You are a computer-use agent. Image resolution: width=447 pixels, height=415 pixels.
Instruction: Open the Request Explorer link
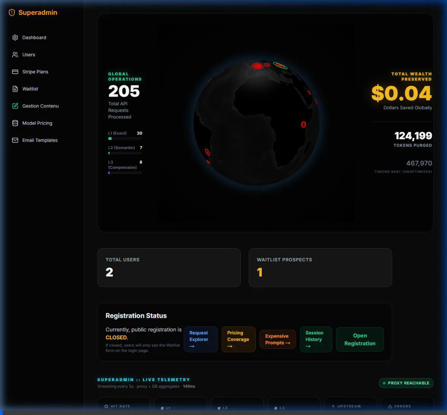[x=201, y=339]
